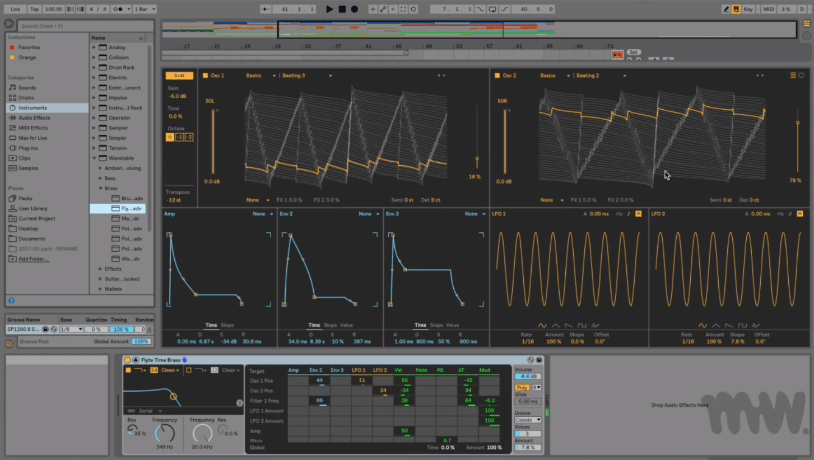
Task: Click the Tap tempo button
Action: coord(34,9)
